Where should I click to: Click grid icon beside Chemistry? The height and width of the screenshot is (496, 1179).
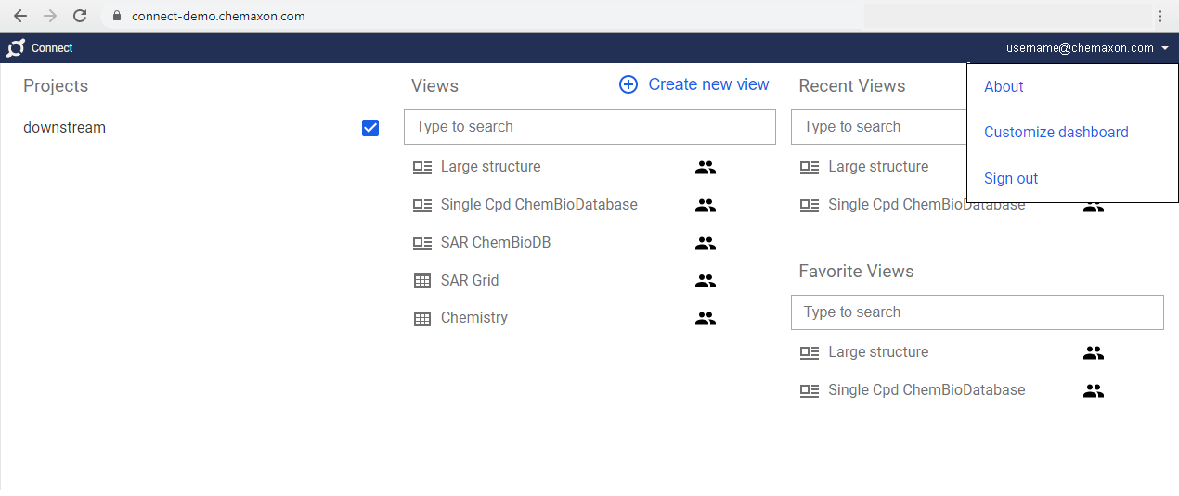[x=422, y=319]
